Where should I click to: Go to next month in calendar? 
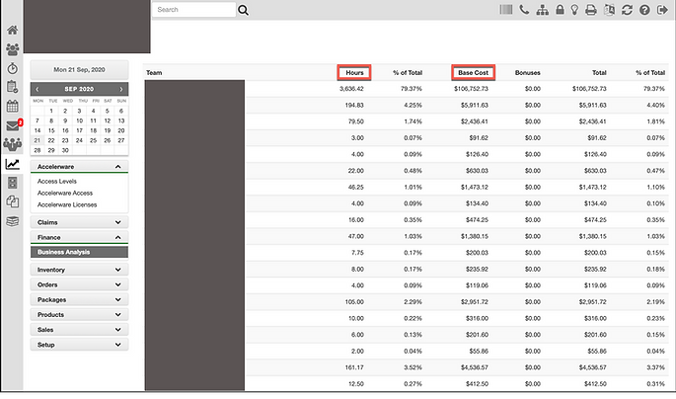[x=121, y=89]
